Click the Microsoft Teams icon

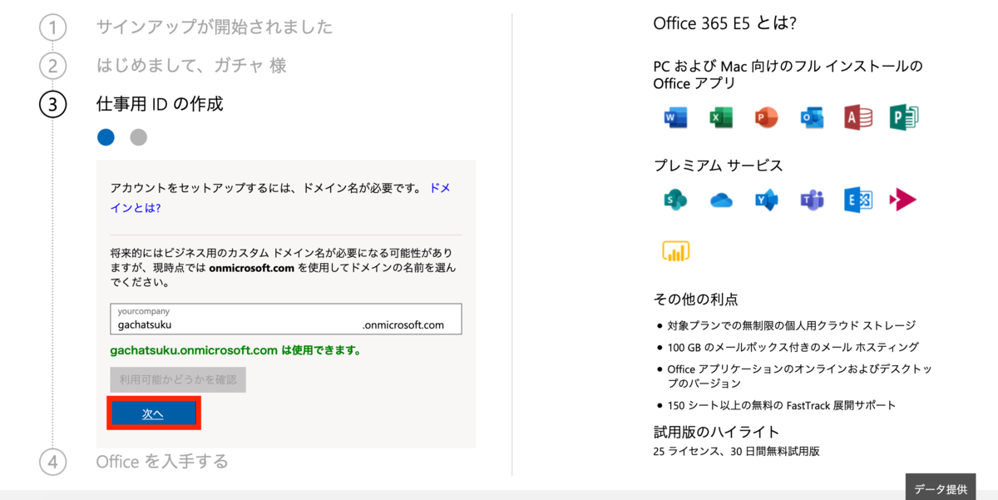pos(811,200)
